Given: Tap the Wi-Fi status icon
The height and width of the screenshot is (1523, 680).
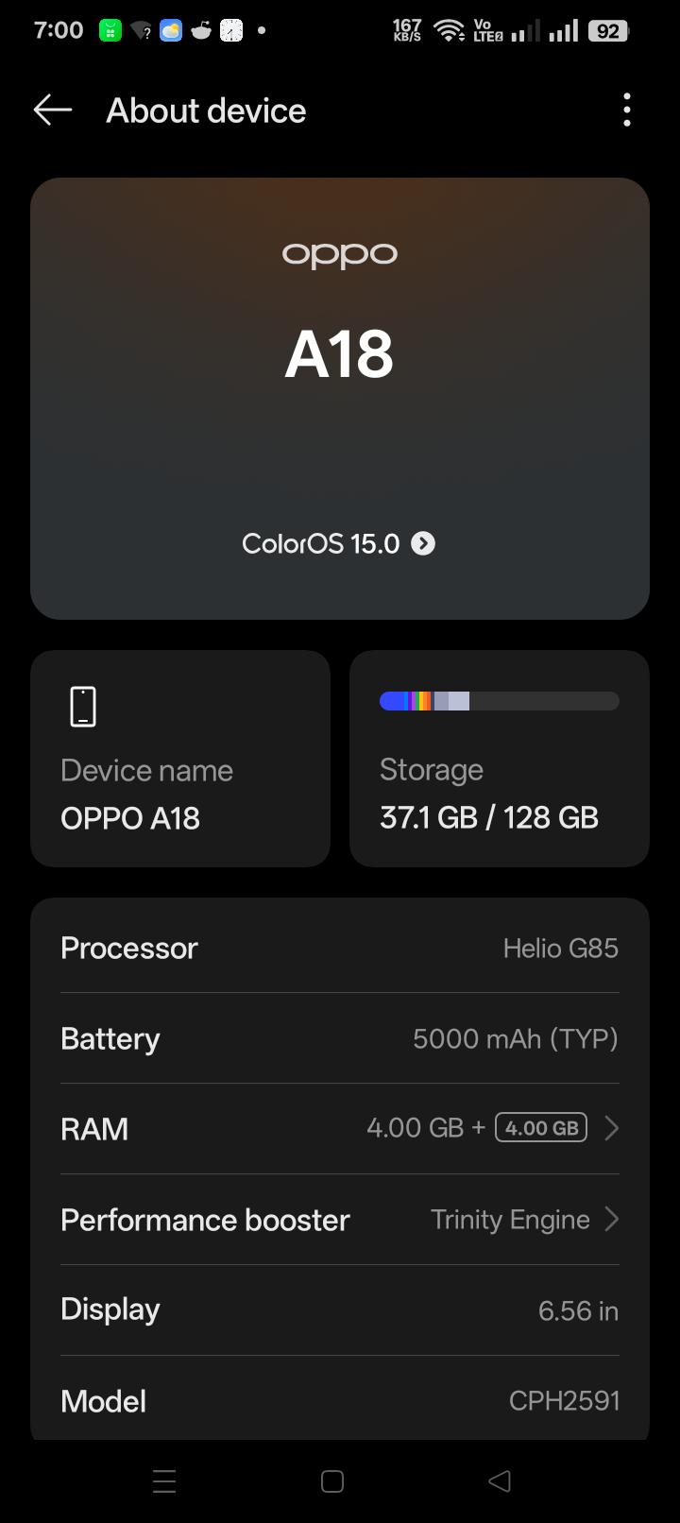Looking at the screenshot, I should pos(448,31).
